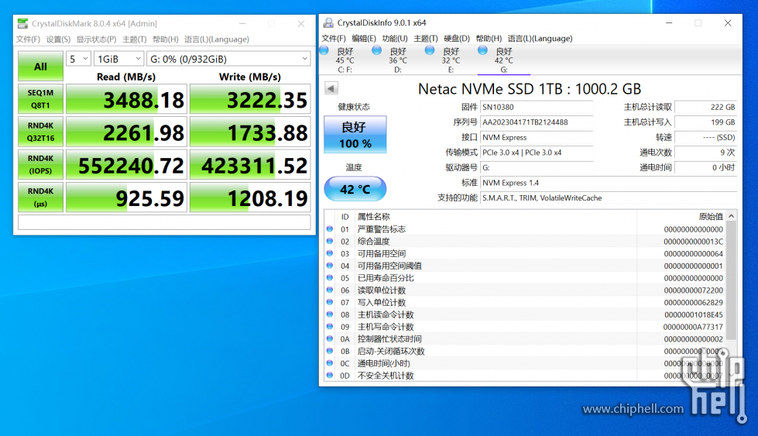Click status dot of attribute 09 主机写命令计数

[330, 326]
